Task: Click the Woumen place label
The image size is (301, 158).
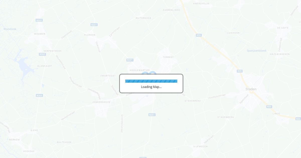Action: point(40,34)
